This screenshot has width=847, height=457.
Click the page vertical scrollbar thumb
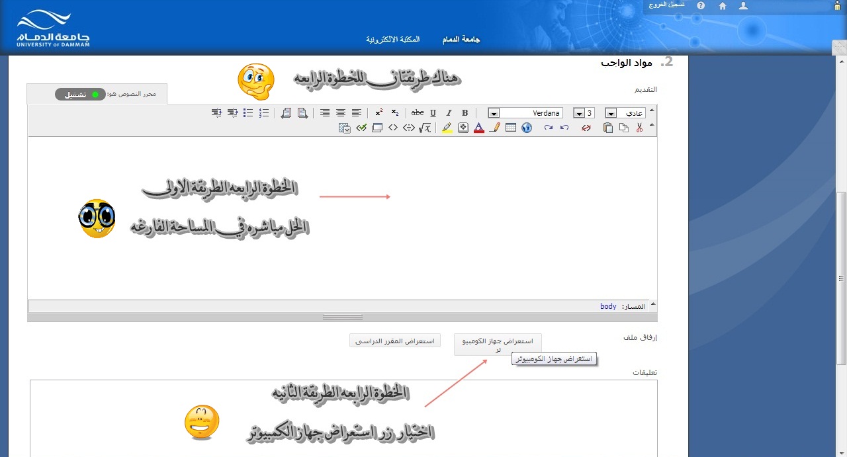click(841, 278)
